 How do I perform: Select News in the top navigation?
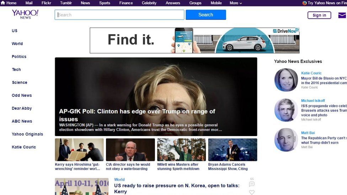click(85, 3)
